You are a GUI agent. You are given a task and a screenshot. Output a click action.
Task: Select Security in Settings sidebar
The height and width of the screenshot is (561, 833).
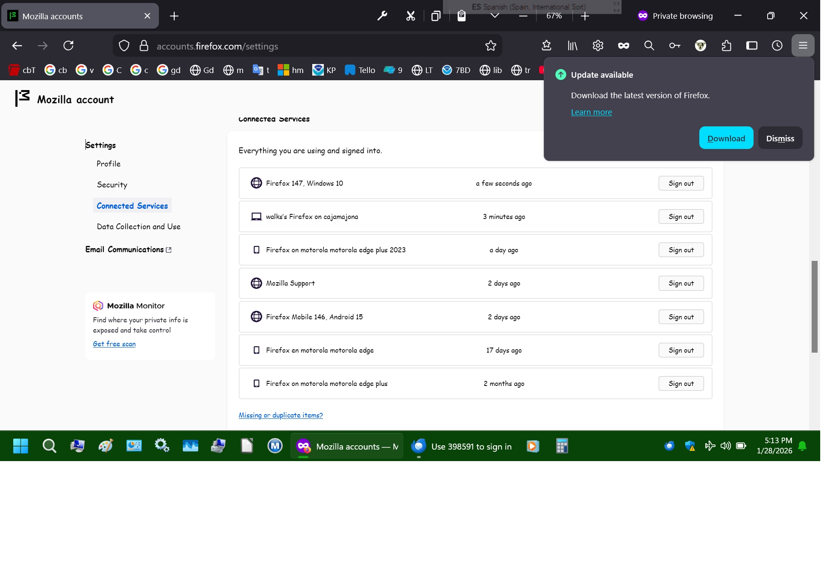pos(112,185)
